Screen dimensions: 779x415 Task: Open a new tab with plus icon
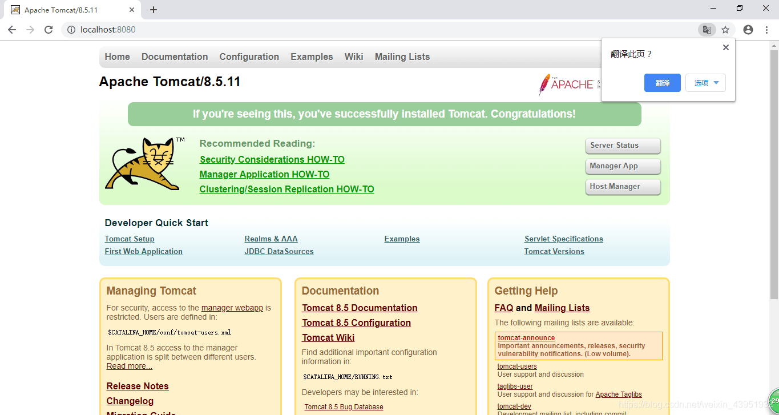pyautogui.click(x=154, y=10)
